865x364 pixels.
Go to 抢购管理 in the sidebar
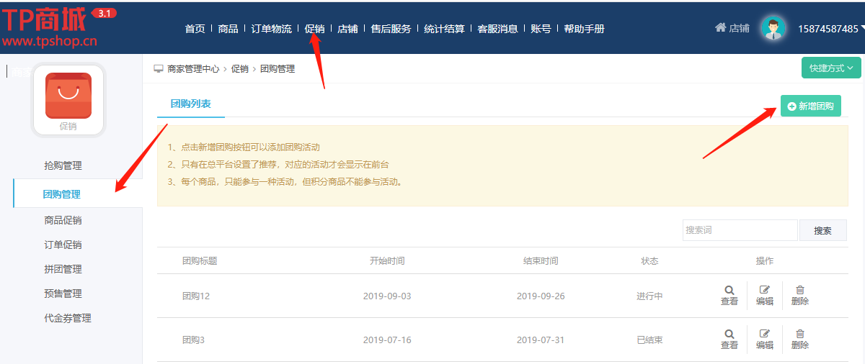(63, 165)
